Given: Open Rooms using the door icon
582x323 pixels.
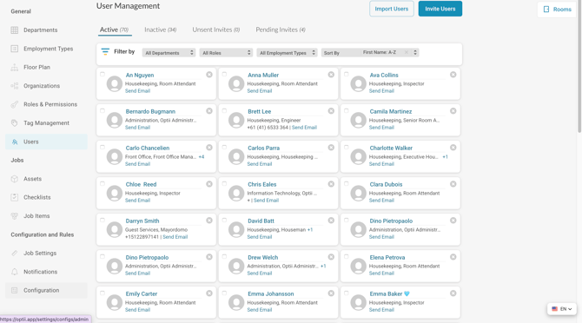Looking at the screenshot, I should click(546, 10).
